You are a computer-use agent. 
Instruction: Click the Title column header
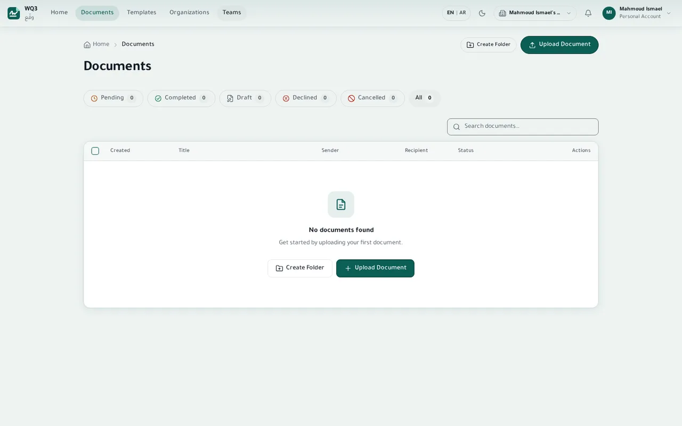(x=184, y=151)
